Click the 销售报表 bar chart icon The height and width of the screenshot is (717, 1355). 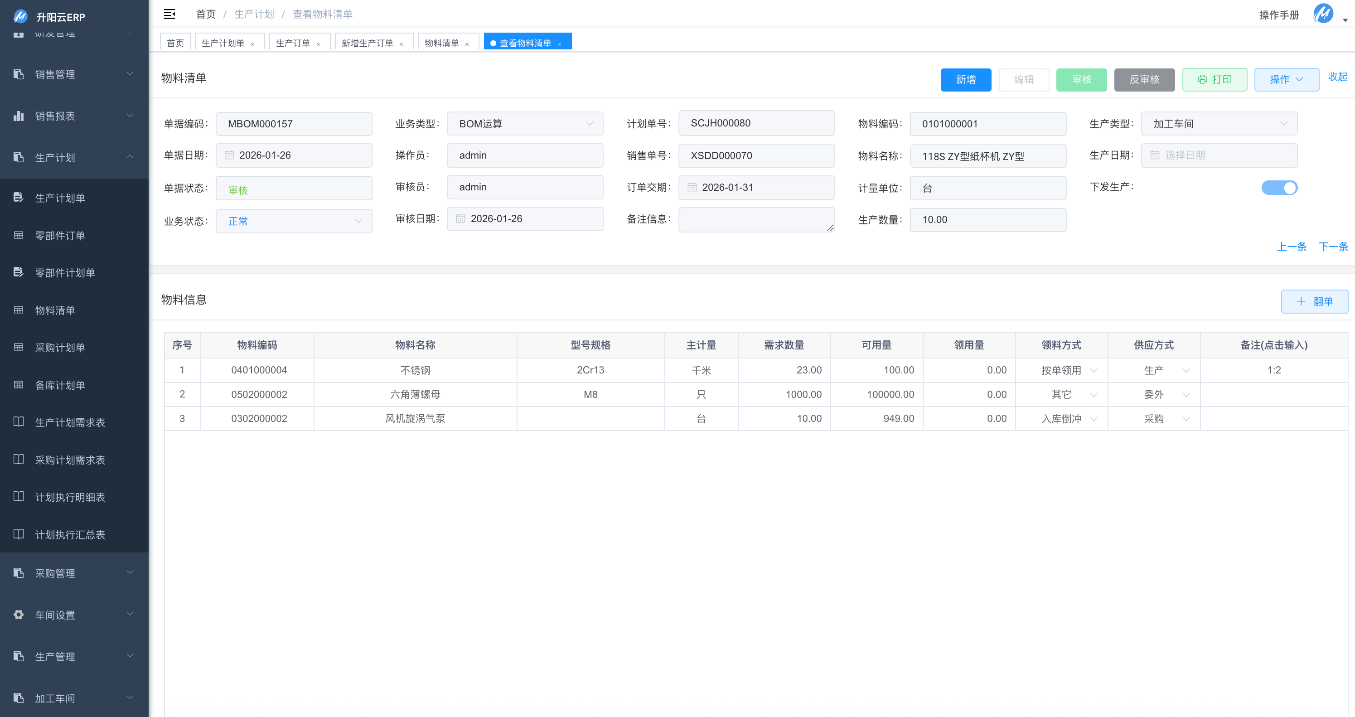point(19,116)
